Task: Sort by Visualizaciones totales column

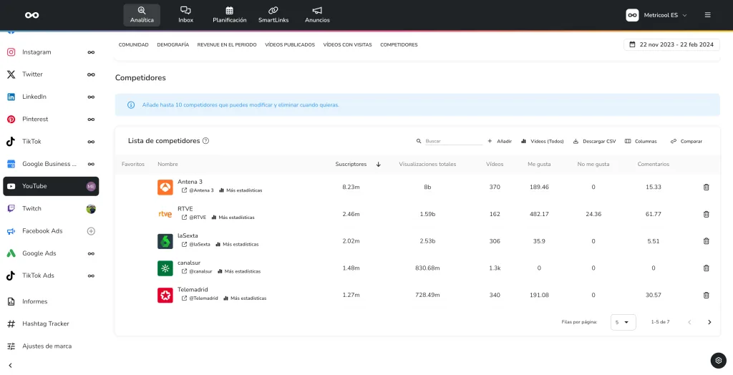Action: (x=427, y=164)
